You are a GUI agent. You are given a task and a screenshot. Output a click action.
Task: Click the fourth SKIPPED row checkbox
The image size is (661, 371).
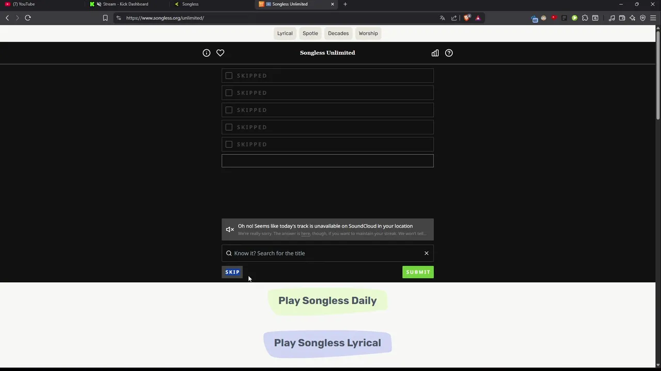coord(229,127)
